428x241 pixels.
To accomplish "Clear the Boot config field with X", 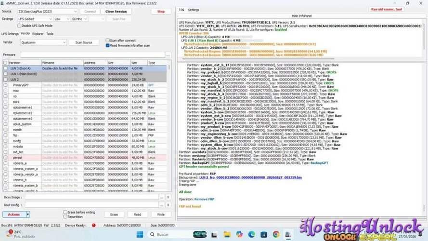I will 168,205.
